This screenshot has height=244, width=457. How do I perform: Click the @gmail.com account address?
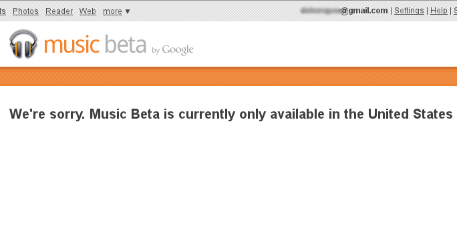click(x=364, y=11)
